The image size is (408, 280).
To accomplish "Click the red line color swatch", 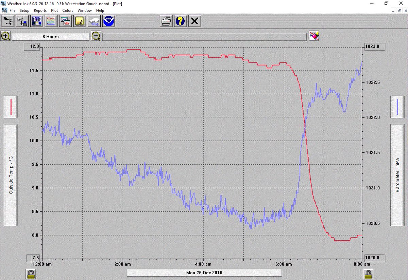I will click(11, 107).
